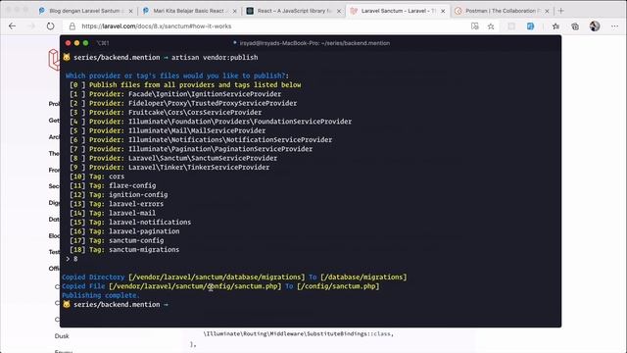627x353 pixels.
Task: Click the 'Publishing complete.' message
Action: [101, 295]
